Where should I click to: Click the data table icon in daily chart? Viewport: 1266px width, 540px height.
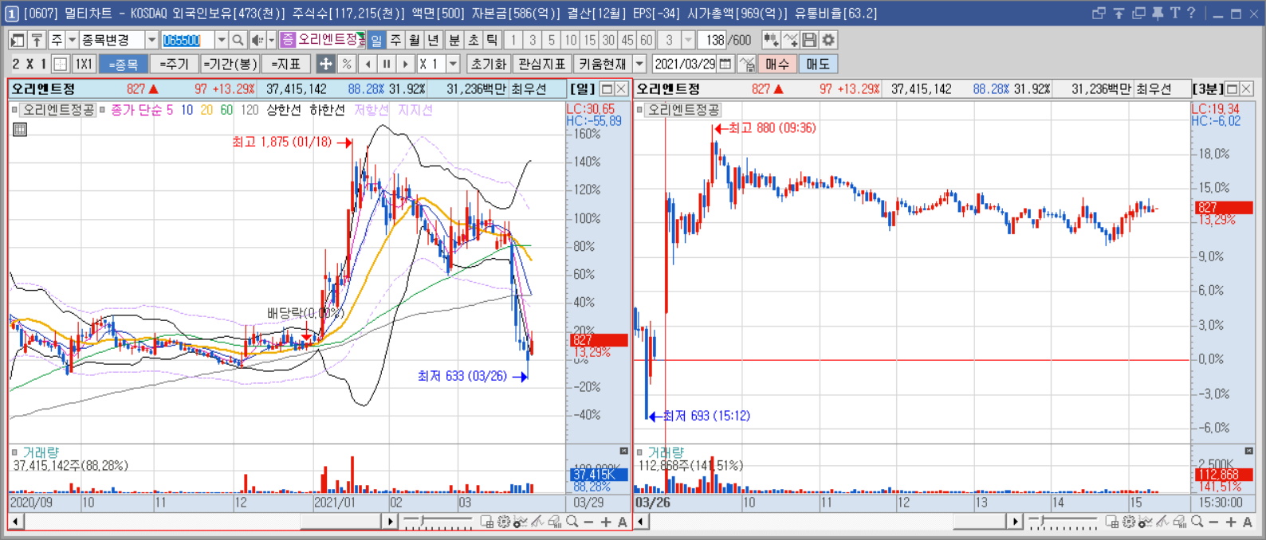tap(20, 129)
